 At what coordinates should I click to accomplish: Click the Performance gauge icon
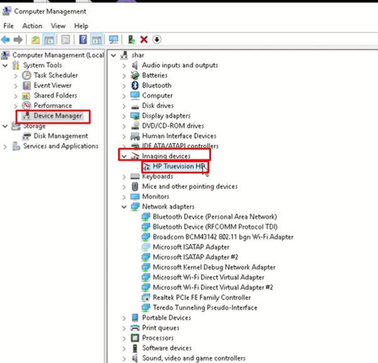26,106
